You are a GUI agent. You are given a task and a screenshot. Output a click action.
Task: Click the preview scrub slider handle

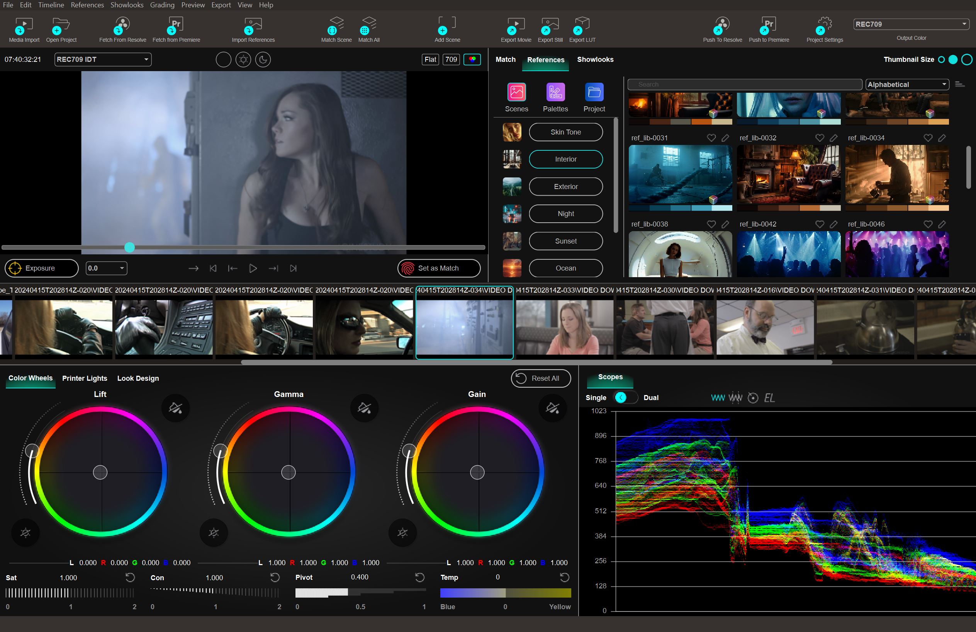(130, 247)
